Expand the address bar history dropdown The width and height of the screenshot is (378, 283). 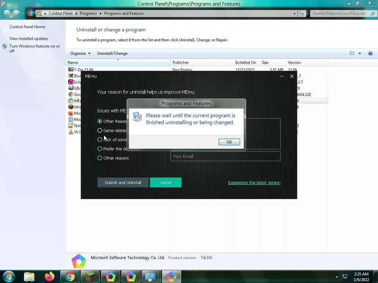tap(294, 14)
